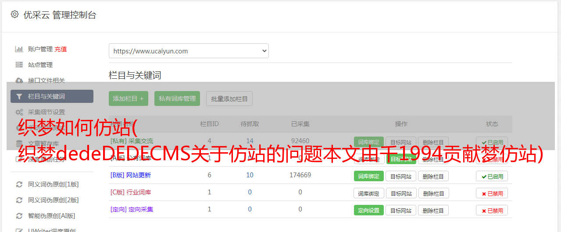Screen dimensions: 561x232
Task: Select the 栏目与关键词 sidebar item
Action: (52, 96)
